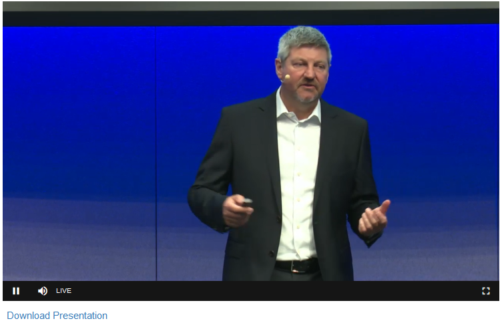Click the video frame showing the presenter
Image resolution: width=504 pixels, height=335 pixels.
251,141
